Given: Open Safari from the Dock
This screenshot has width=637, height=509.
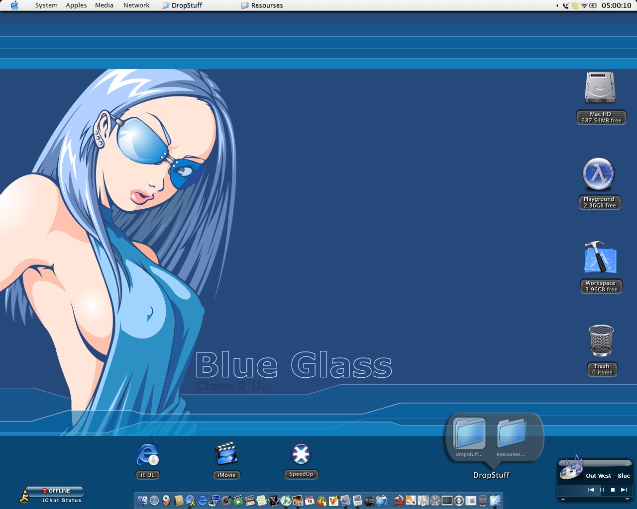Looking at the screenshot, I should pos(154,501).
